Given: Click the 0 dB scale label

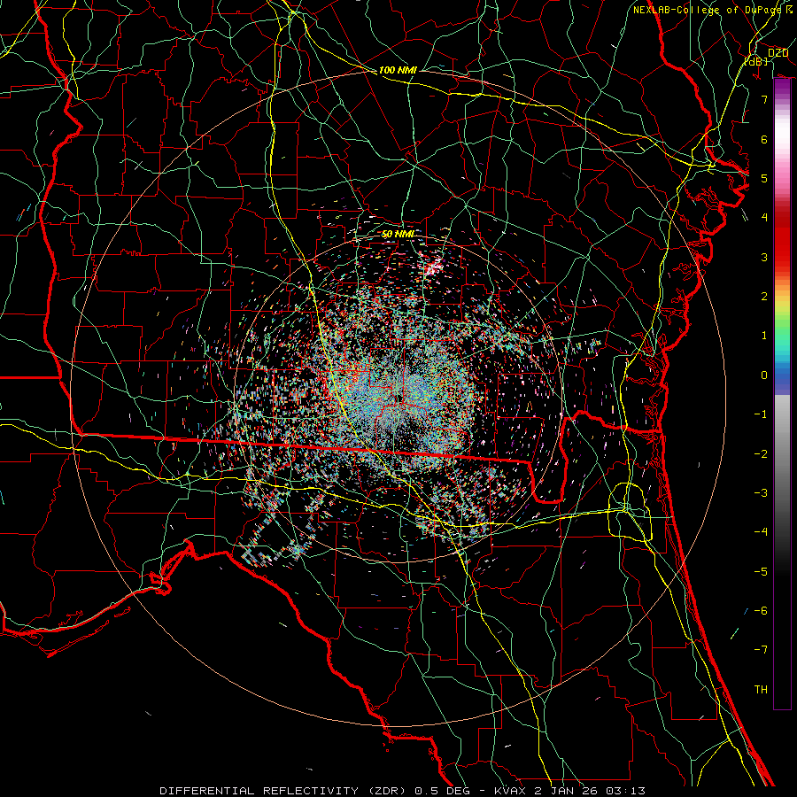Looking at the screenshot, I should [764, 375].
